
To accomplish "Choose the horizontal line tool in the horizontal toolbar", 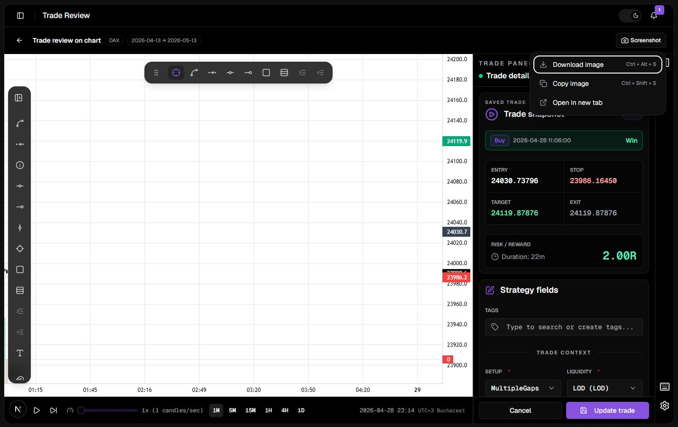I will pos(230,73).
